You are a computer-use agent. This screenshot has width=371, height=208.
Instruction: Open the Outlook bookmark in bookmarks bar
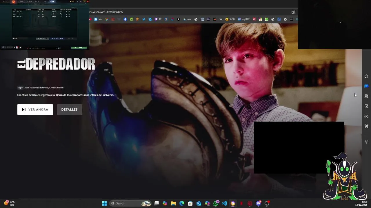tap(150, 19)
